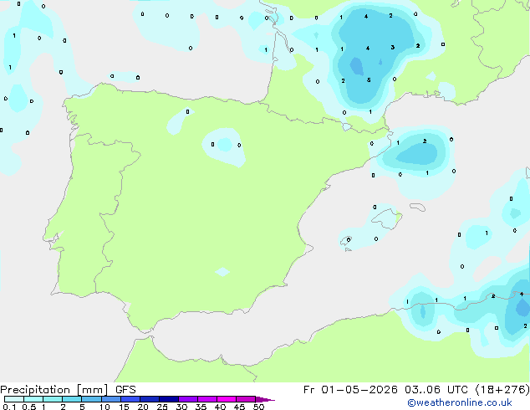530x410 pixels.
Task: Click the '0.1' legend label
Action: coord(9,407)
